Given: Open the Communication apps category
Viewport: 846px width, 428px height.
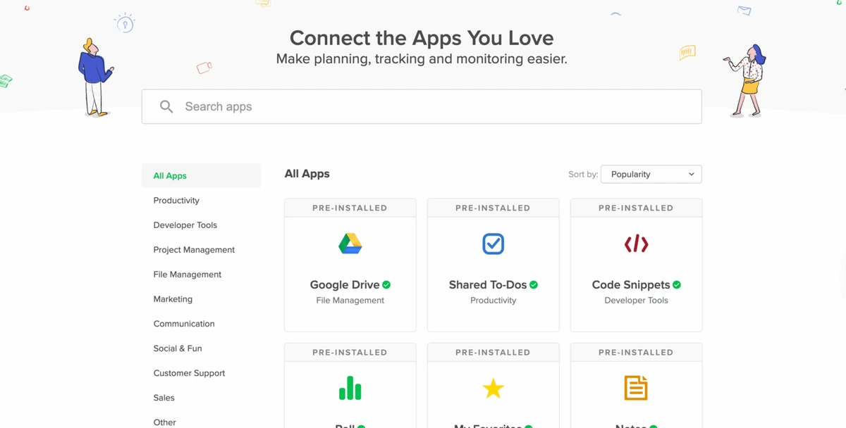Looking at the screenshot, I should click(x=184, y=323).
